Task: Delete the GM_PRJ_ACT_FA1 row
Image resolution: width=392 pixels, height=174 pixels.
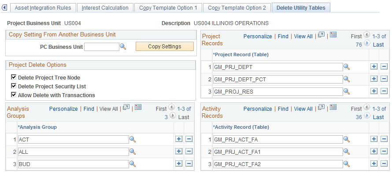Action: pos(384,151)
